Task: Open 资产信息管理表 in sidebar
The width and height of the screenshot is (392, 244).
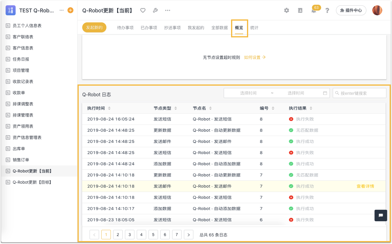Action: [39, 137]
